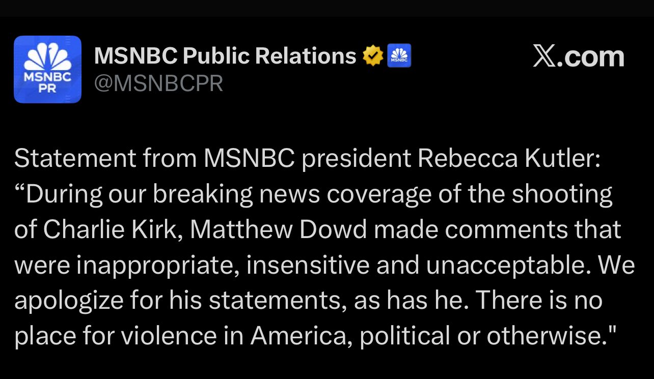Screen dimensions: 654x379
Task: Click the @MSNBCPR handle
Action: 158,83
